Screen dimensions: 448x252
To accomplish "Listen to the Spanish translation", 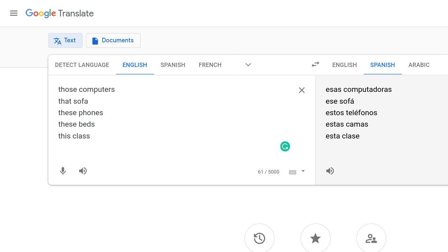I will click(x=330, y=171).
